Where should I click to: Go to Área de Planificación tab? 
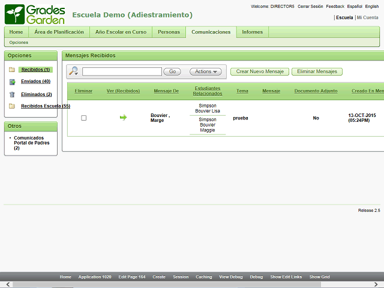tap(59, 32)
